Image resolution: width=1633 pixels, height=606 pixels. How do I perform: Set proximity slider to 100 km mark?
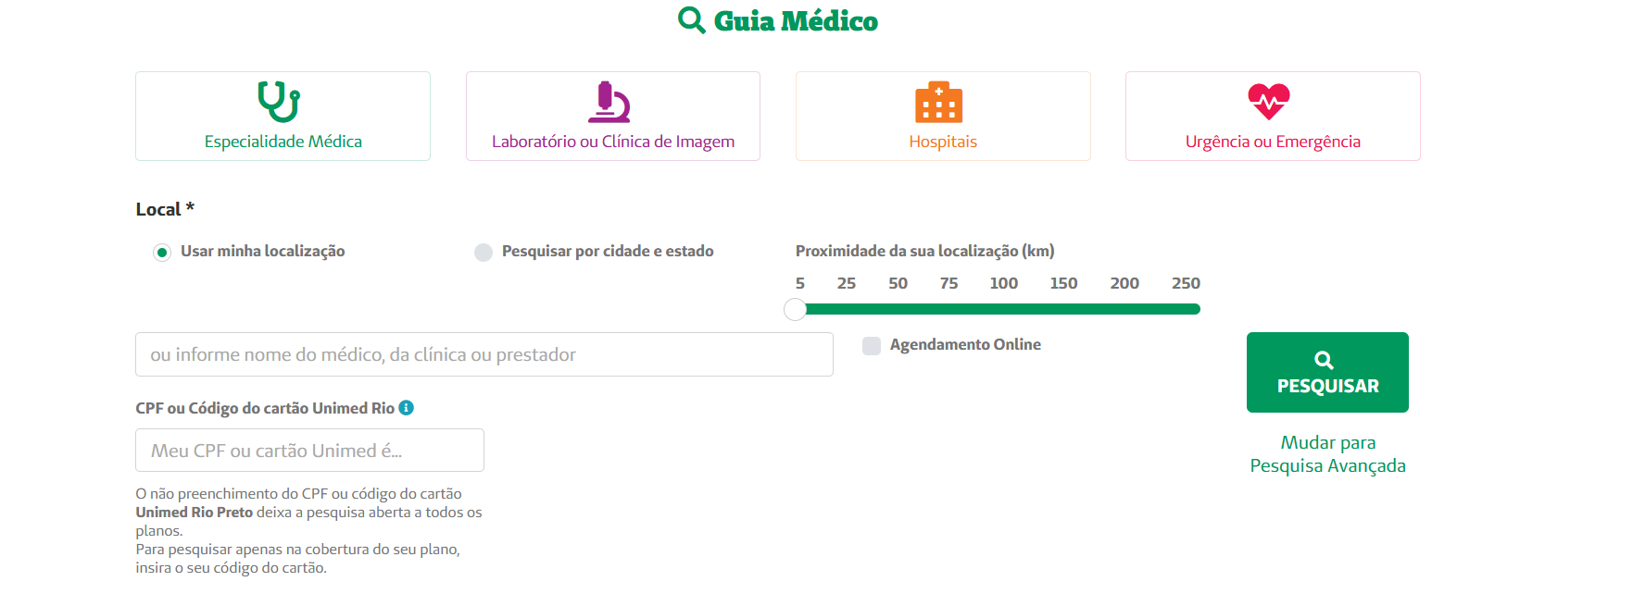coord(1003,309)
